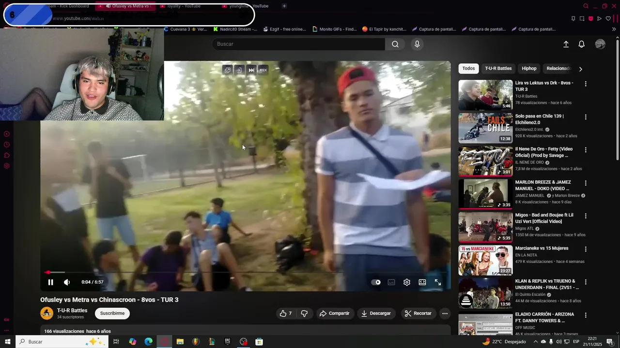The height and width of the screenshot is (348, 620).
Task: Click the pop-out video icon above the player
Action: [227, 70]
